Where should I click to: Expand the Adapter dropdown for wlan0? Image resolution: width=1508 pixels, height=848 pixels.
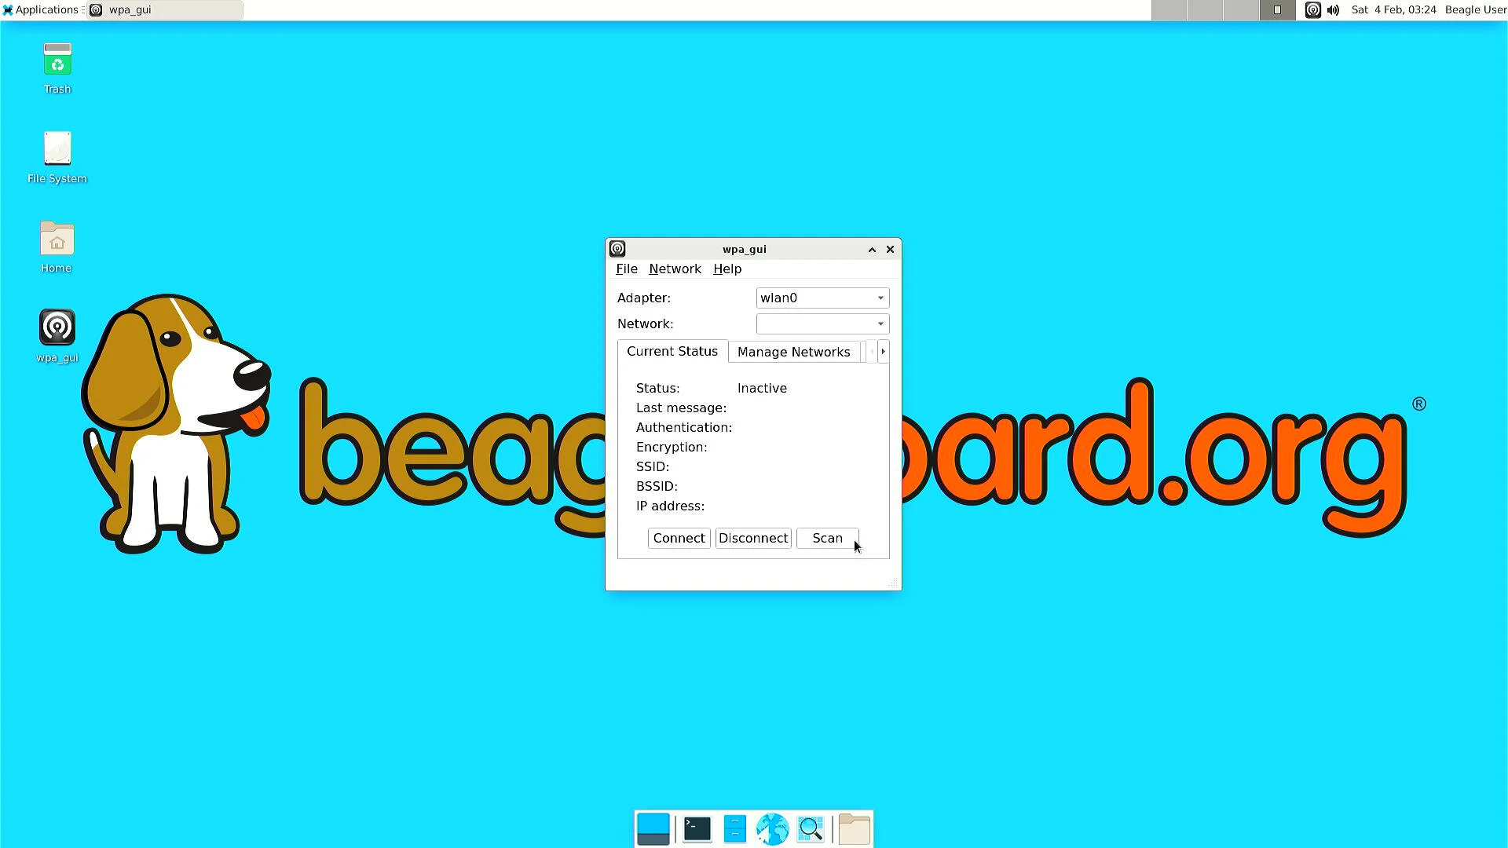point(880,298)
